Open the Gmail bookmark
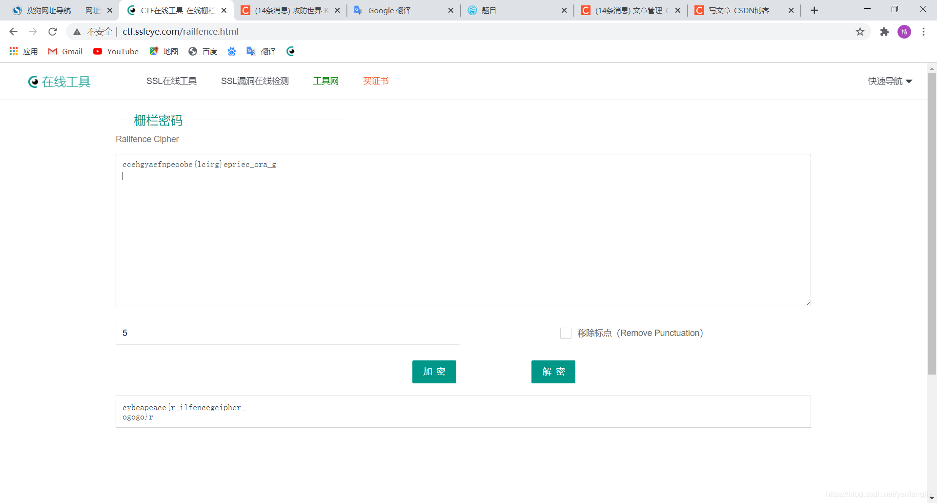The width and height of the screenshot is (937, 503). click(x=65, y=51)
